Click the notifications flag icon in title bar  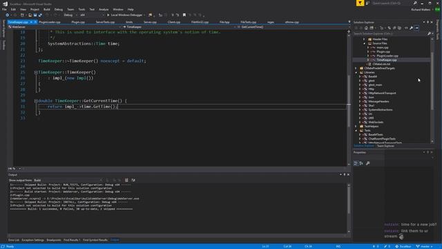[360, 3]
